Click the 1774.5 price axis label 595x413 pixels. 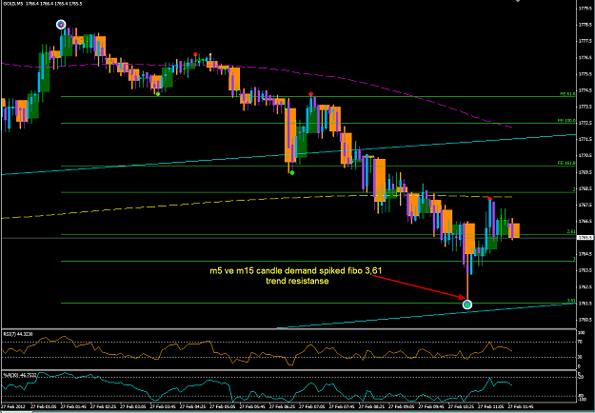pyautogui.click(x=584, y=90)
